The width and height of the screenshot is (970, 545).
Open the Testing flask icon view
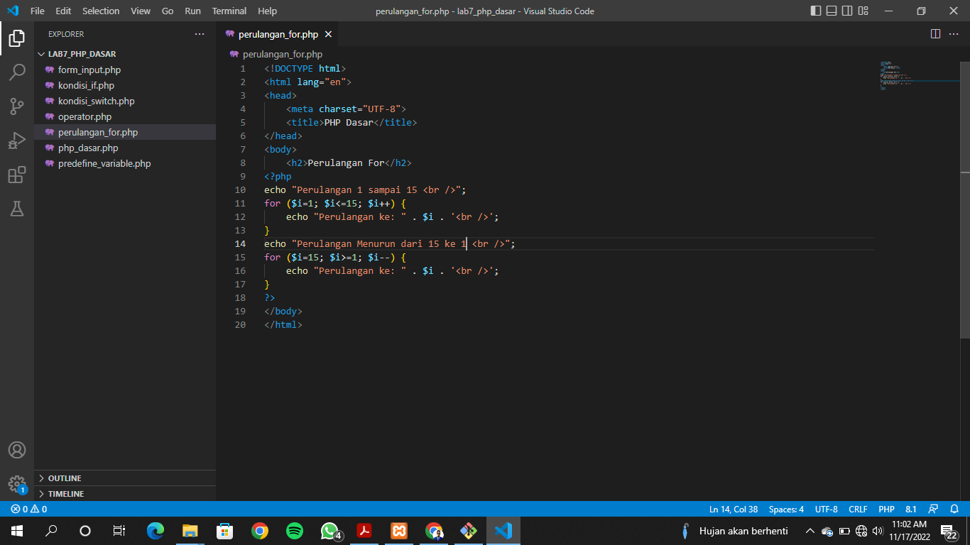point(17,209)
